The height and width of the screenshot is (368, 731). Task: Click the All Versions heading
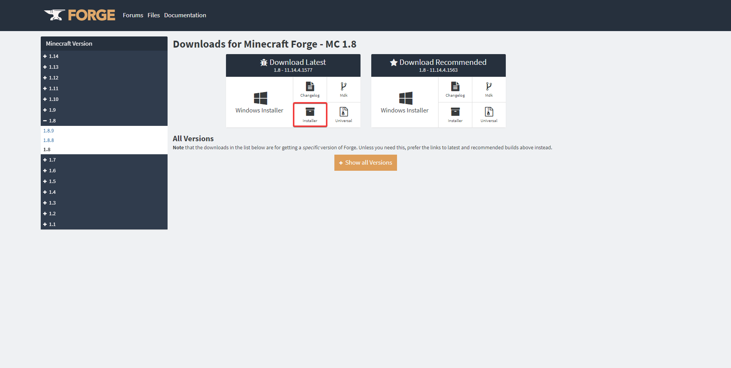click(x=193, y=139)
